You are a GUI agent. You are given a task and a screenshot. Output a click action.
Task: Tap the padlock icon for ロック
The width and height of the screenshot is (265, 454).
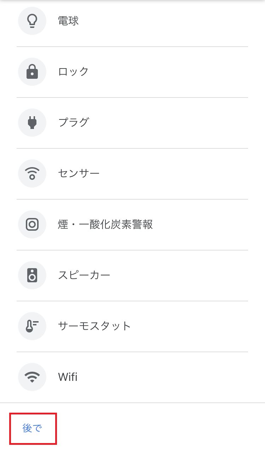click(x=32, y=72)
